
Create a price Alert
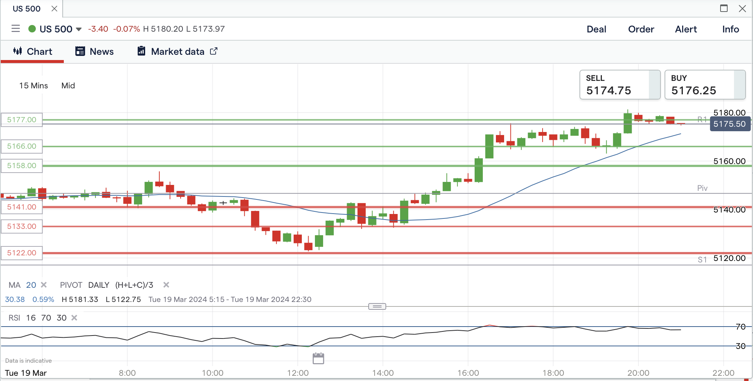coord(686,29)
